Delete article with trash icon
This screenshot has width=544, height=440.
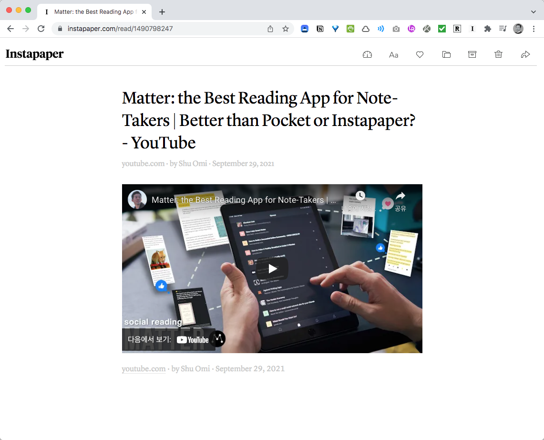(x=498, y=54)
